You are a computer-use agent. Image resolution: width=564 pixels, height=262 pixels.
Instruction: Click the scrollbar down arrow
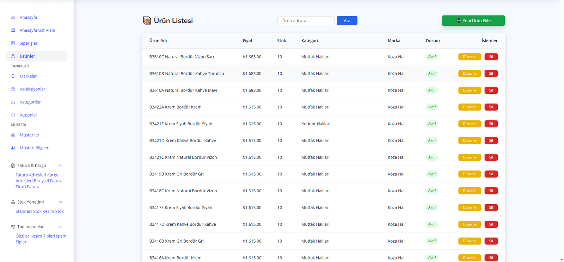point(562,260)
